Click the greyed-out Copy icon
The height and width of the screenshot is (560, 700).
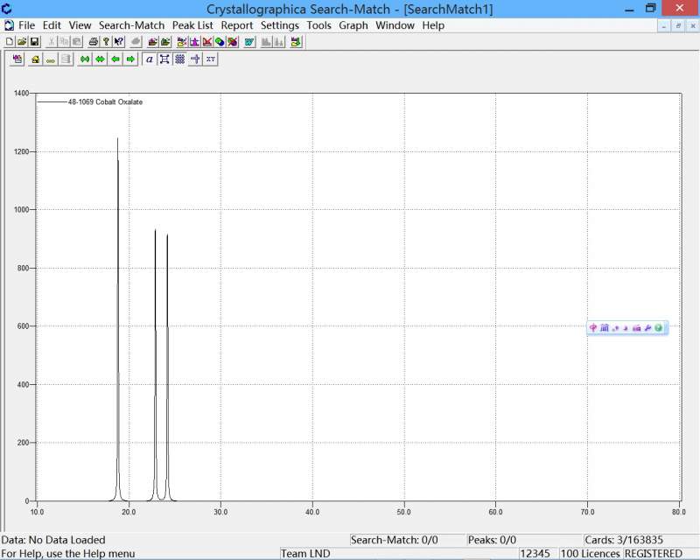(64, 42)
